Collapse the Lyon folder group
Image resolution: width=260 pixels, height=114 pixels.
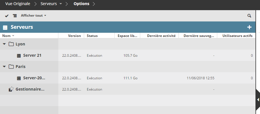[4, 44]
